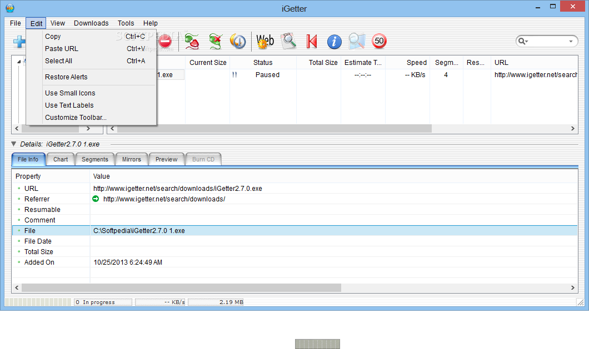The height and width of the screenshot is (349, 589).
Task: Click the Property column header
Action: coord(51,176)
